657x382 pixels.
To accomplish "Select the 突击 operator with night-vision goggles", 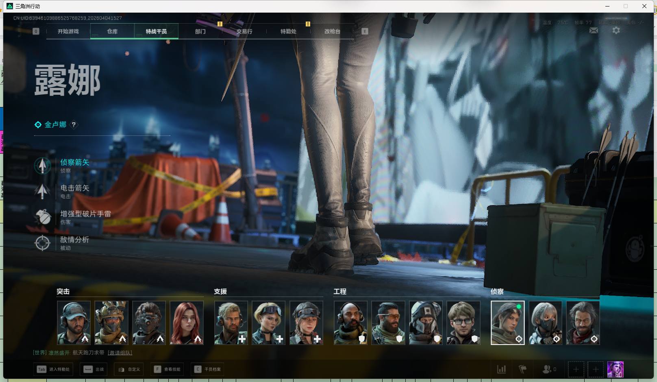I will coord(149,323).
